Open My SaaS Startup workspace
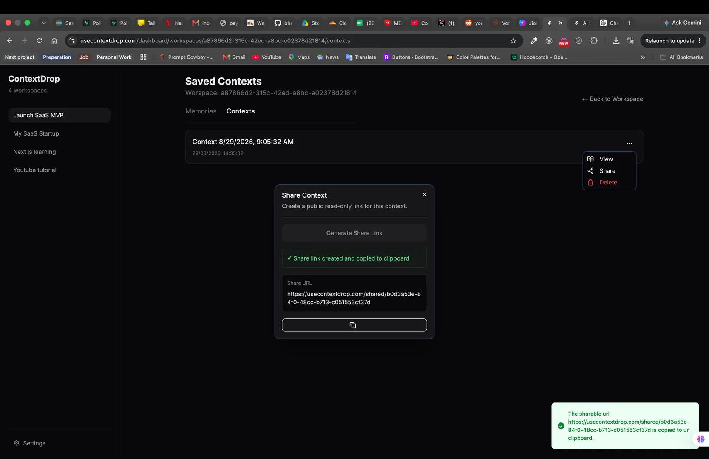 point(60,133)
